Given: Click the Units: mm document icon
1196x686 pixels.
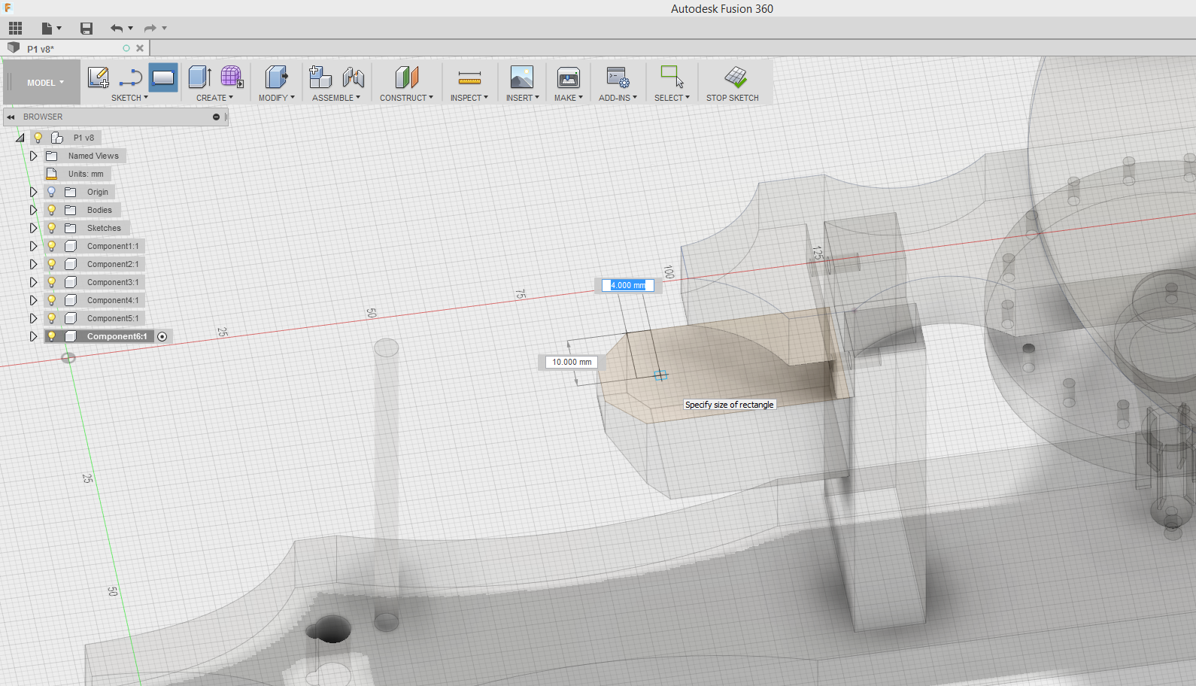Looking at the screenshot, I should [x=52, y=174].
